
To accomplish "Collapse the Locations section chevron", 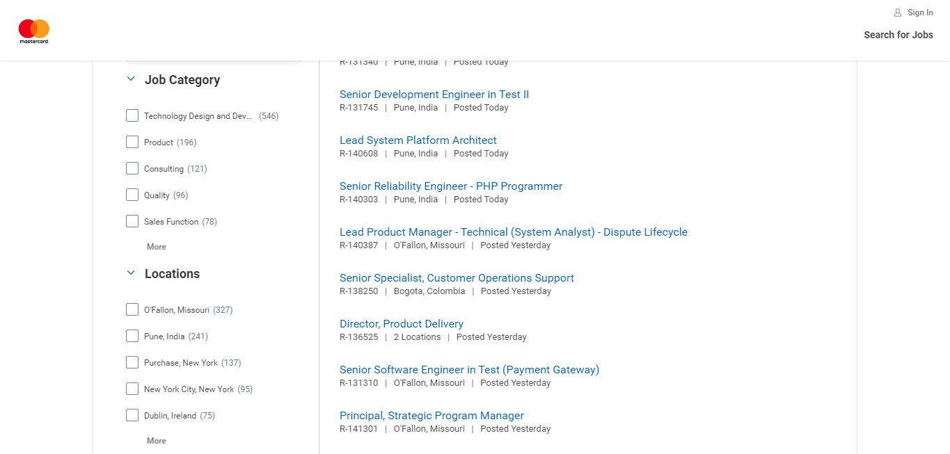I will coord(131,273).
